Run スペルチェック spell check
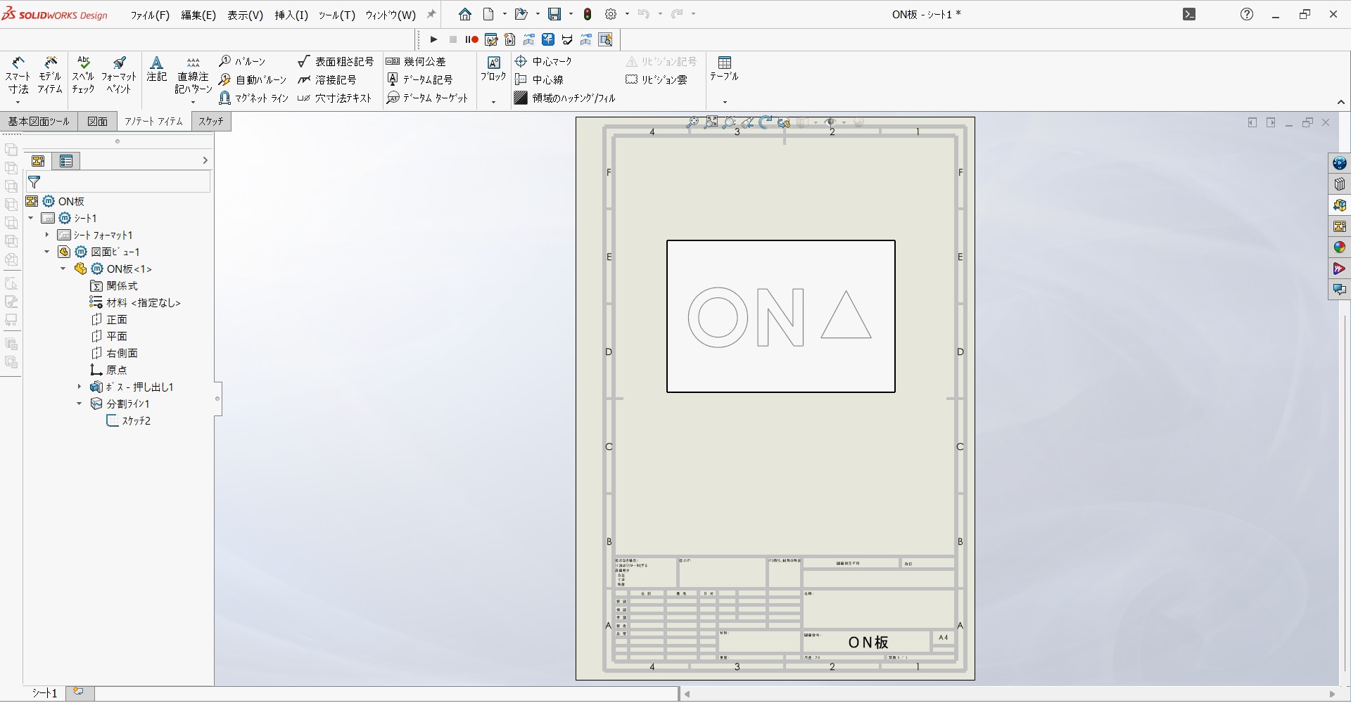 pyautogui.click(x=83, y=75)
